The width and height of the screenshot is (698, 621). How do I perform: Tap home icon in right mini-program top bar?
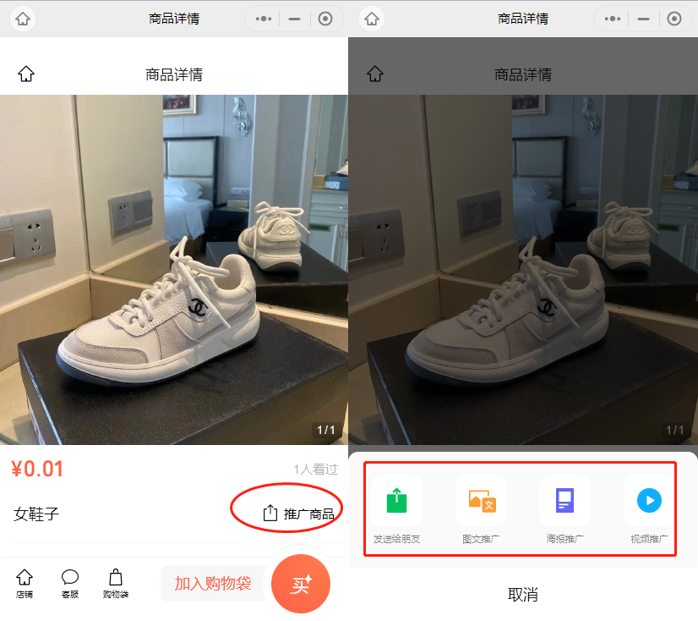click(x=372, y=19)
